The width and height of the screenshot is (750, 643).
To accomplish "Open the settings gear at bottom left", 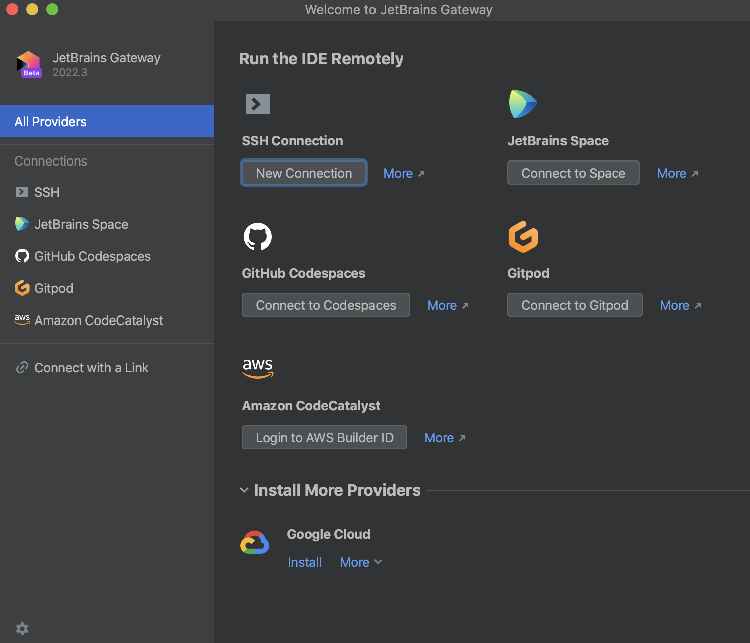I will coord(22,628).
